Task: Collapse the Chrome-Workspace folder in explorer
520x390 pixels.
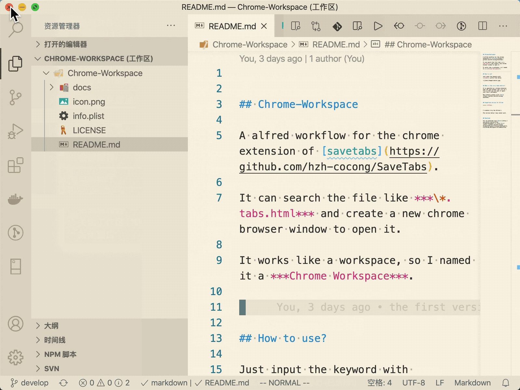Action: (46, 73)
